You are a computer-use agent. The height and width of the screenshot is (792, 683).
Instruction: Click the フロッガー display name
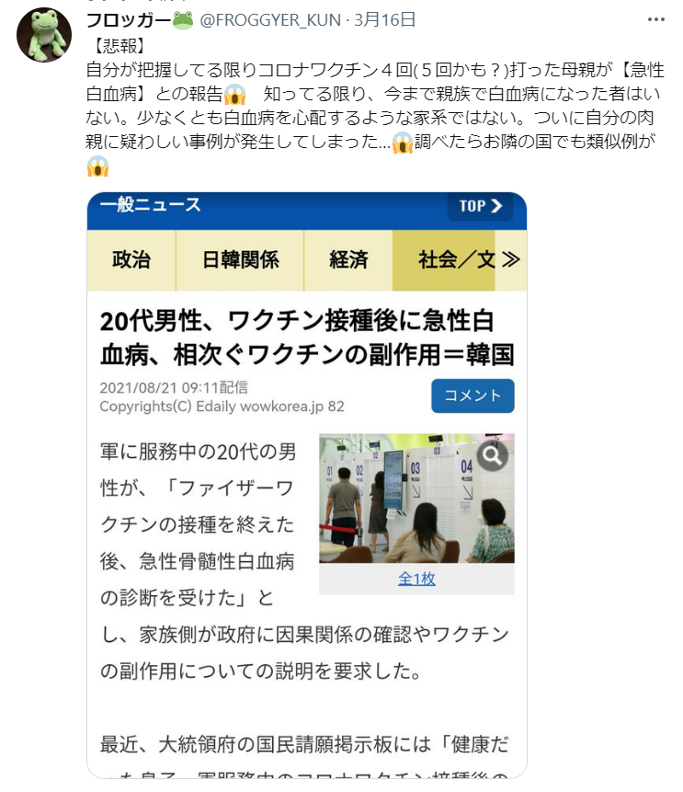(x=129, y=20)
